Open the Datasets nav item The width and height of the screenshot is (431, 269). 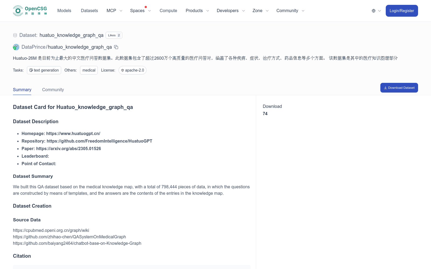tap(89, 11)
